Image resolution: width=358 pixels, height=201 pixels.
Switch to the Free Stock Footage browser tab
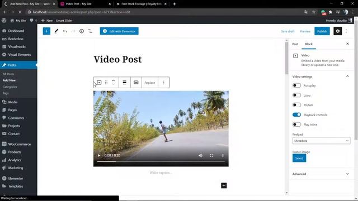142,4
